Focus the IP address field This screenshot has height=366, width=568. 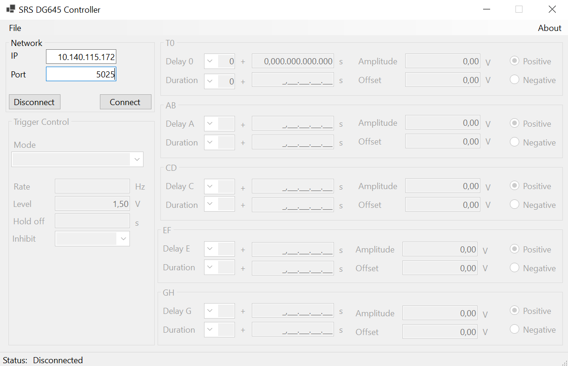(x=81, y=57)
